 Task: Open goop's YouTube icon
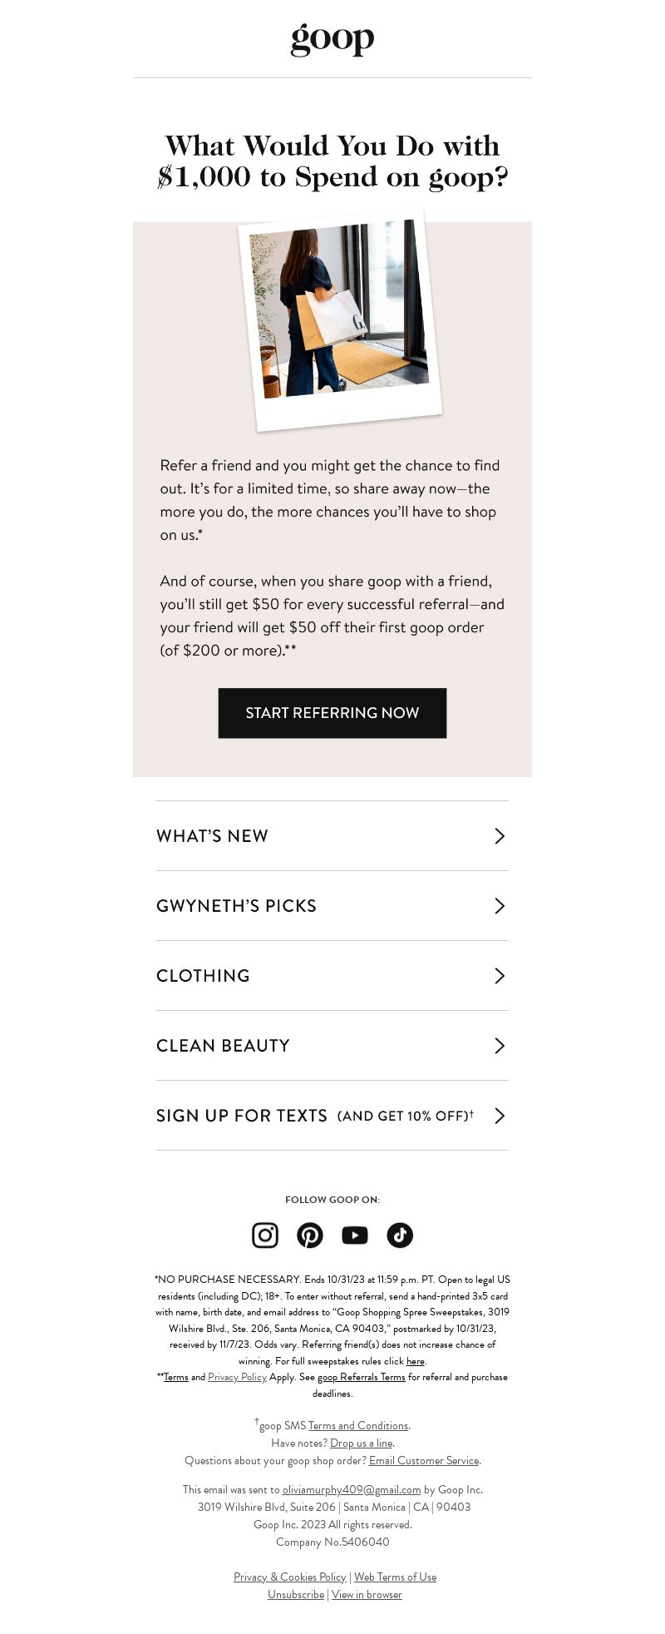coord(355,1235)
